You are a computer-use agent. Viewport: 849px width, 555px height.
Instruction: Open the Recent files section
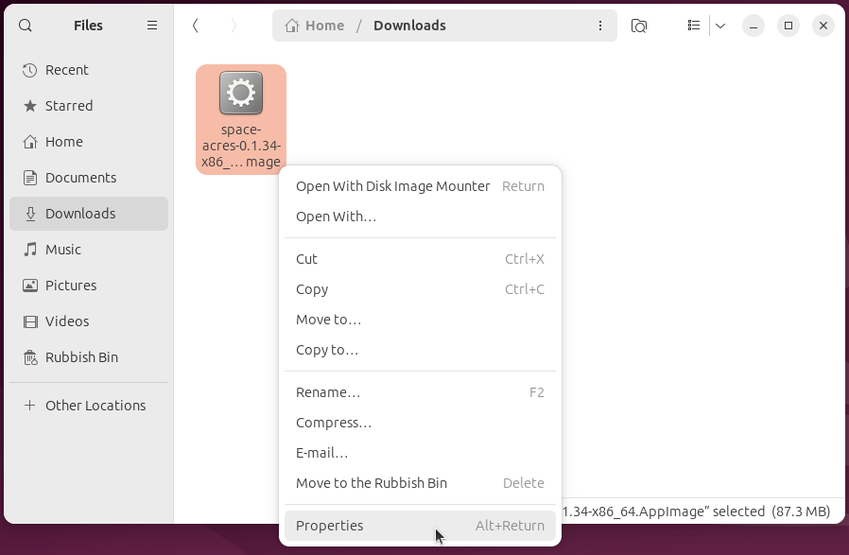[68, 70]
